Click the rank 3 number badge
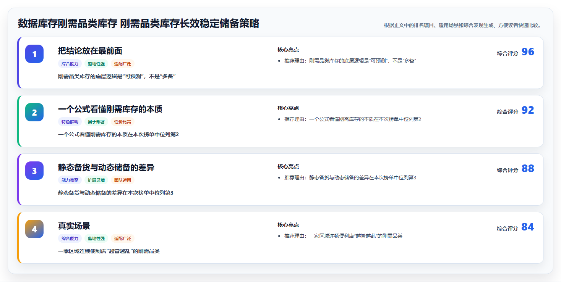The image size is (561, 282). click(34, 171)
